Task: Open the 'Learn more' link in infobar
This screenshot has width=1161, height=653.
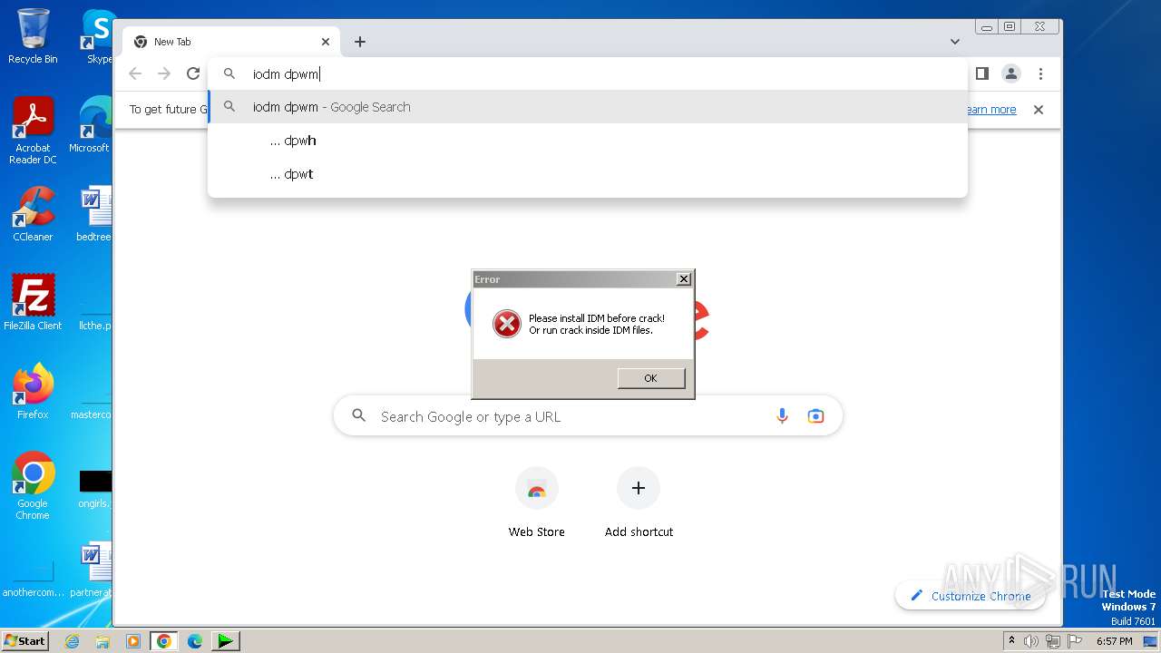Action: [x=990, y=110]
